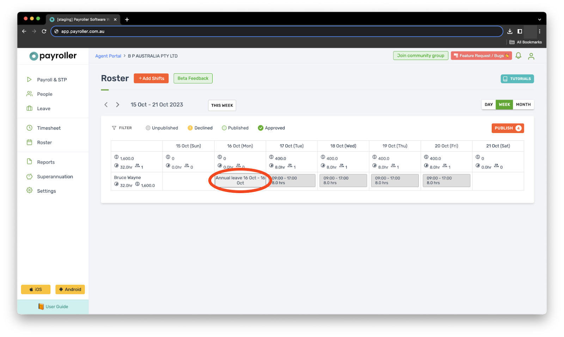Enable the Declined filter

point(190,128)
